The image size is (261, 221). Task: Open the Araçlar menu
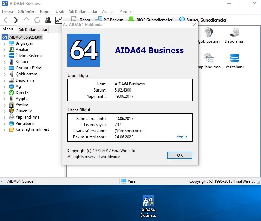(108, 12)
